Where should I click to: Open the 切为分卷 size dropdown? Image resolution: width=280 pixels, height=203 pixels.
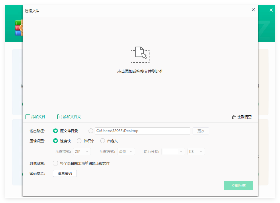click(x=173, y=152)
